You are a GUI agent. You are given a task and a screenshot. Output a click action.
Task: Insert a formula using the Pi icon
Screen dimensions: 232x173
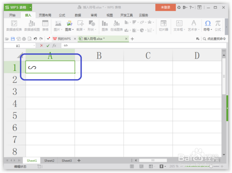tap(218, 25)
